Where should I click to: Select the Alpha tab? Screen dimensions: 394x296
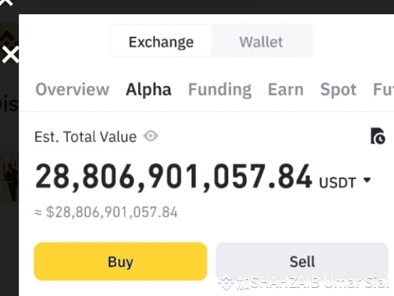click(x=149, y=90)
